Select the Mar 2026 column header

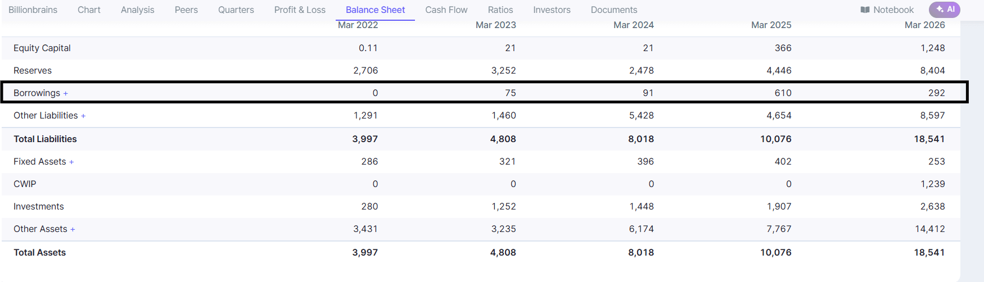tap(924, 25)
